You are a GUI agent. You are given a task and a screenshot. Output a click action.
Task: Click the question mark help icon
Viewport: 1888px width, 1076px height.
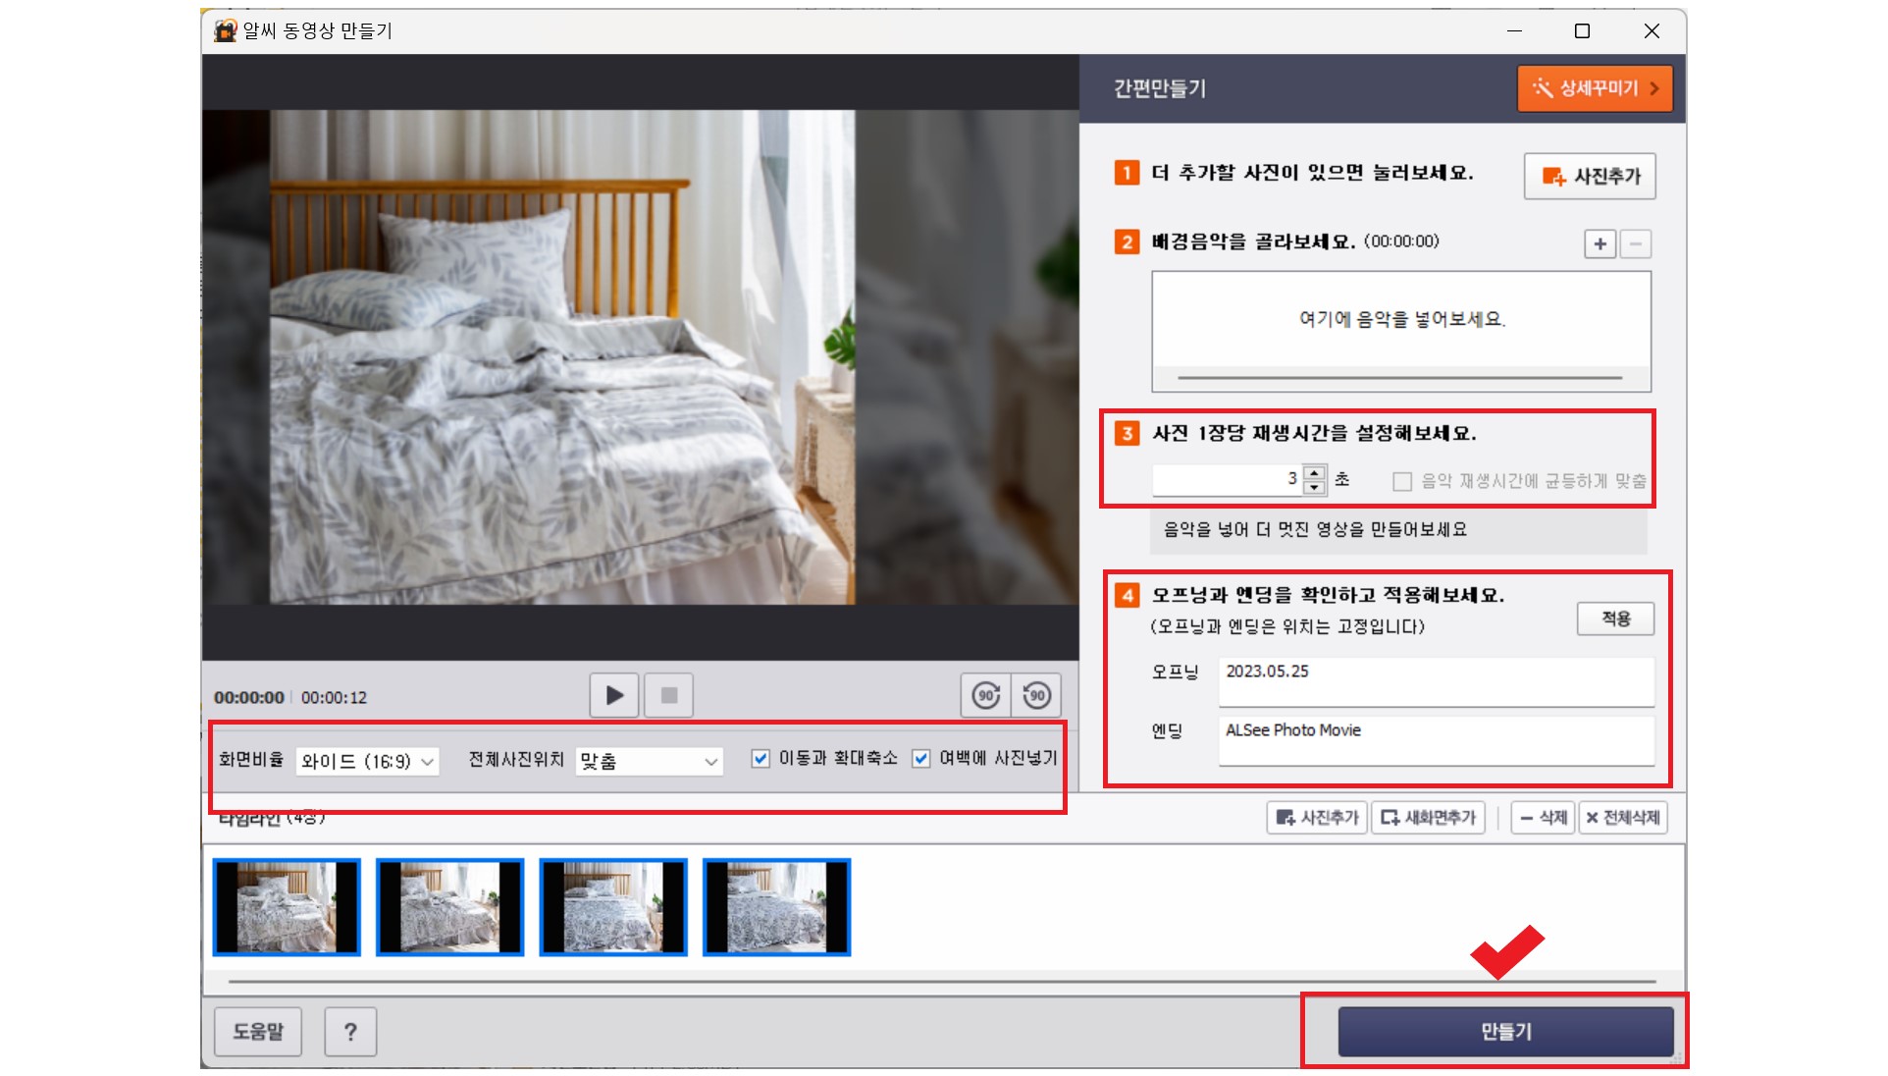350,1032
